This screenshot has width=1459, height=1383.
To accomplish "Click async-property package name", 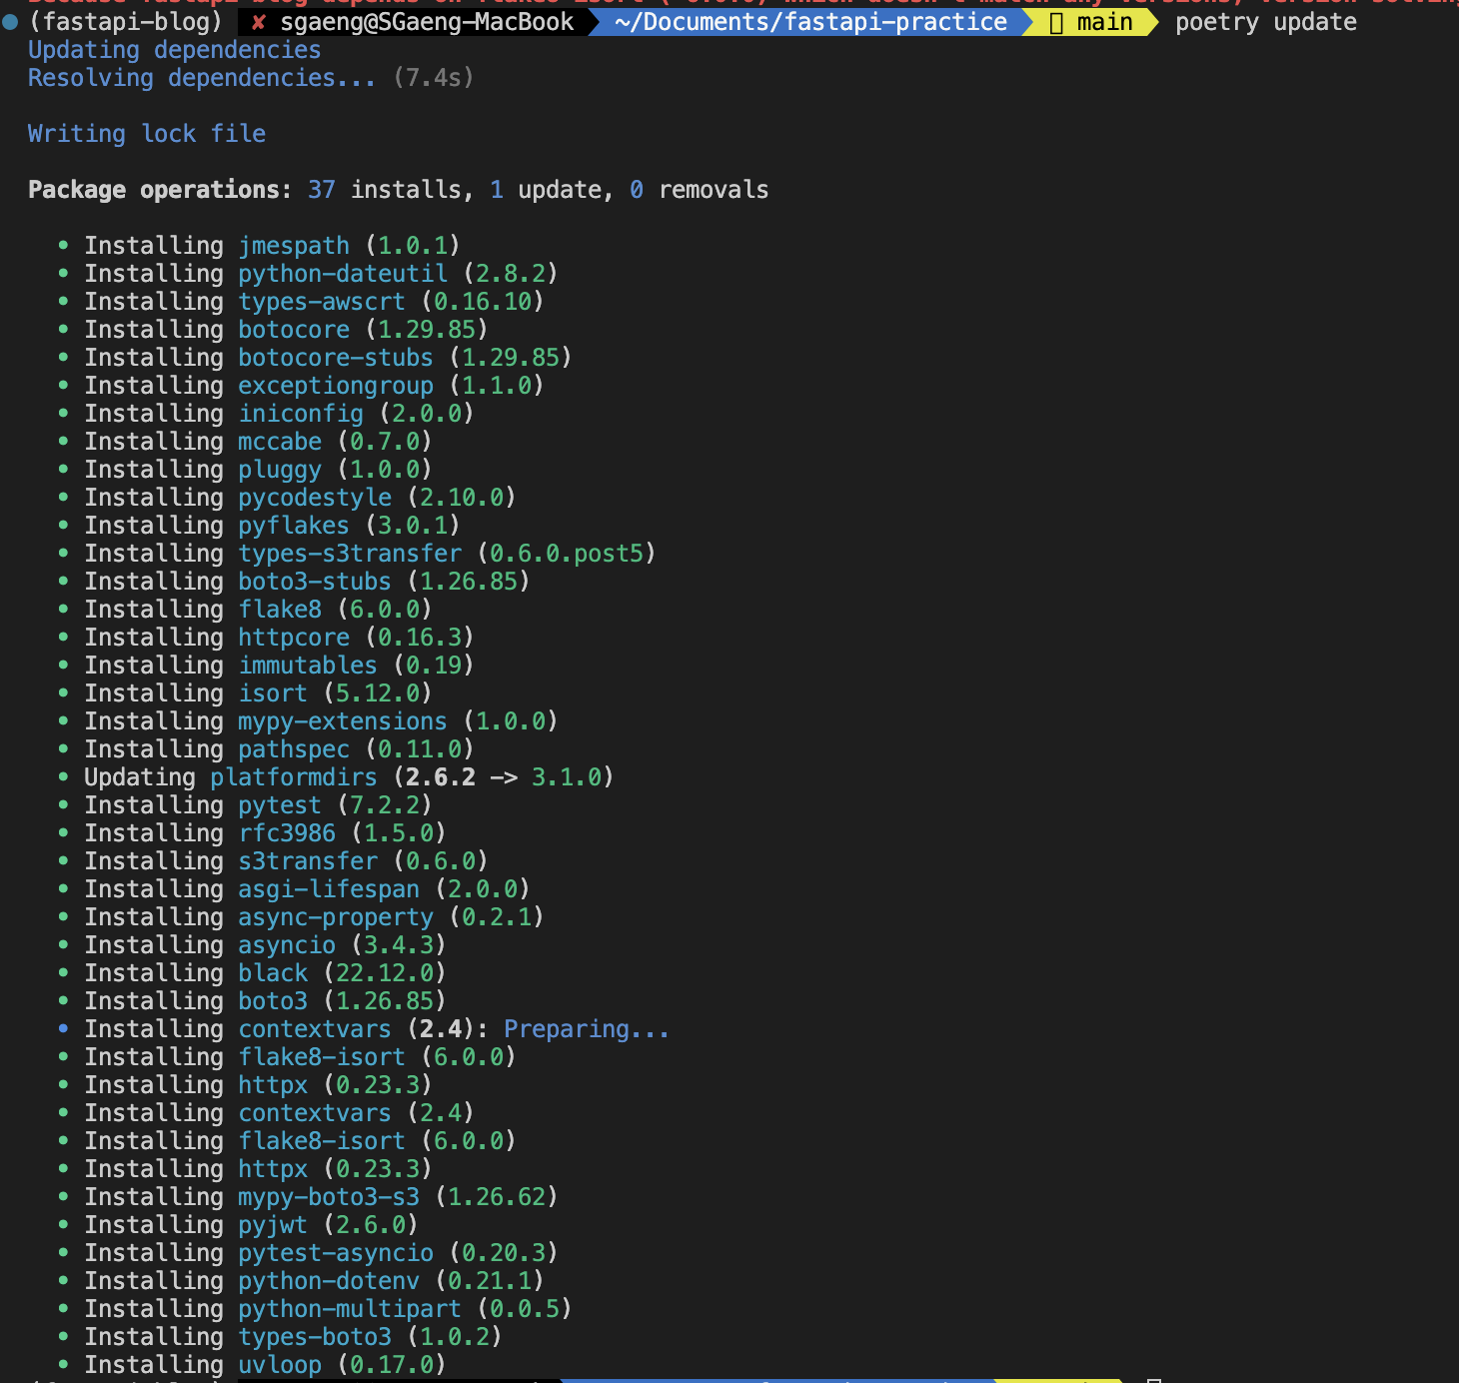I will 336,917.
